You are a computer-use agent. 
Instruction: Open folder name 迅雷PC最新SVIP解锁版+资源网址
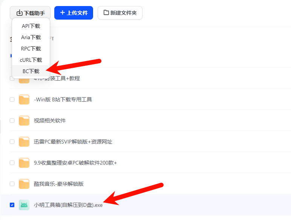click(x=73, y=142)
